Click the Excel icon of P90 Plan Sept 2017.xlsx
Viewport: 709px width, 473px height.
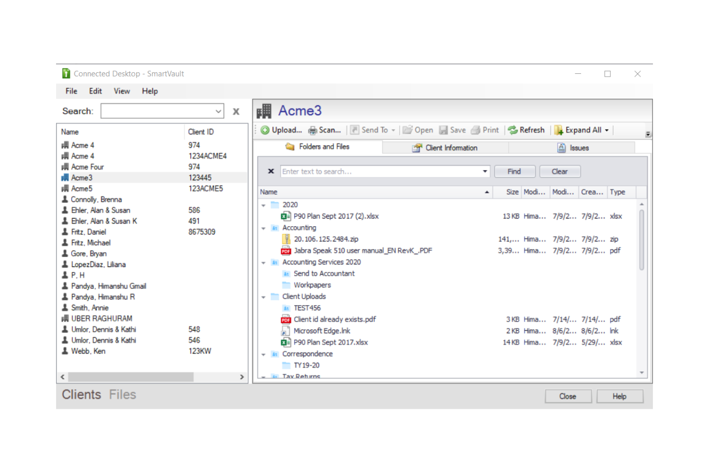[x=286, y=343]
